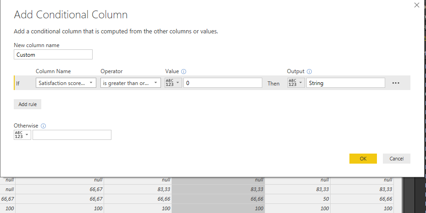Viewport: 426px width, 213px height.
Task: Confirm with the OK button
Action: tap(363, 159)
